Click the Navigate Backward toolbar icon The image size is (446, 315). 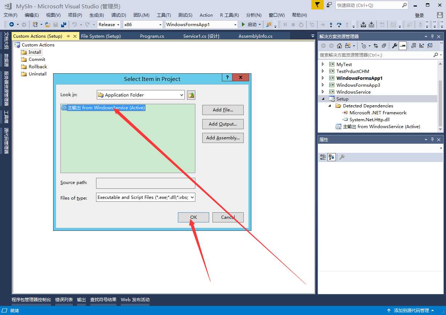12,25
